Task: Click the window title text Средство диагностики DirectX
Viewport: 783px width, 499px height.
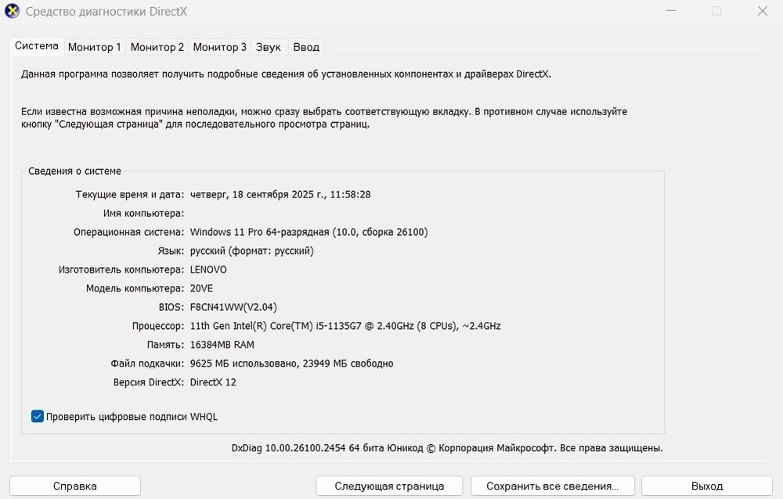Action: click(106, 12)
